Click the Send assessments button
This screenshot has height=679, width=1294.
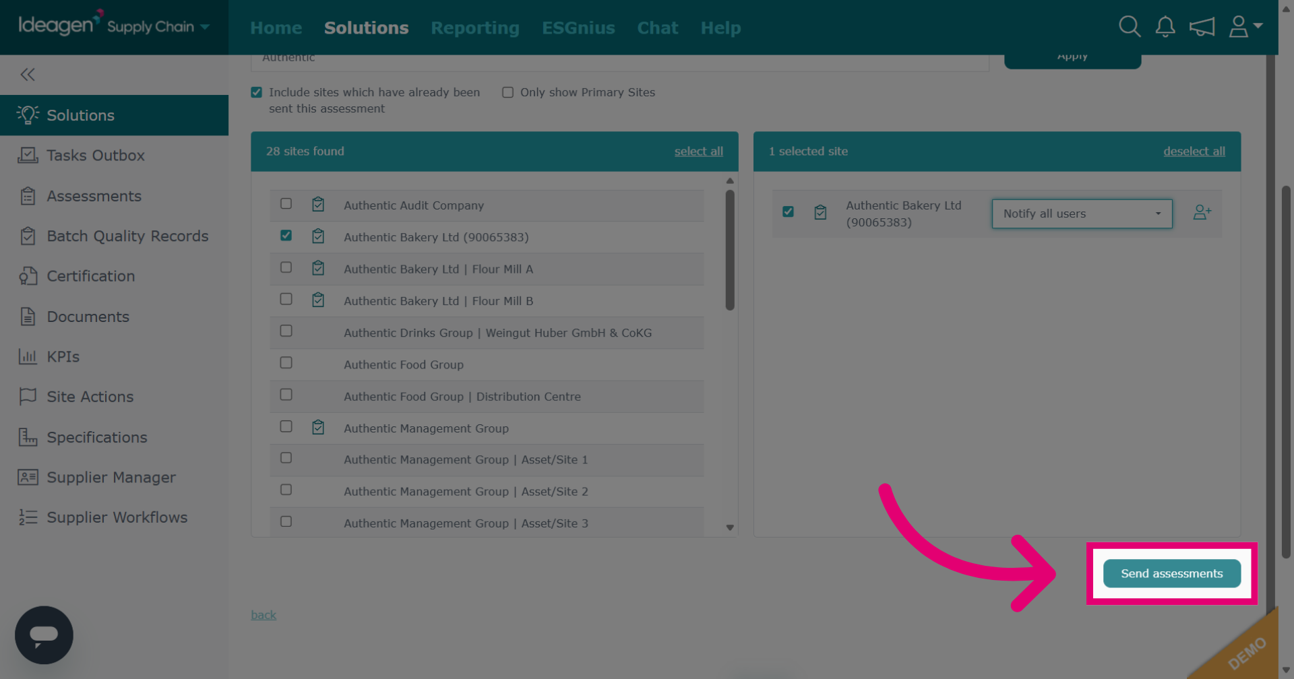[1171, 573]
